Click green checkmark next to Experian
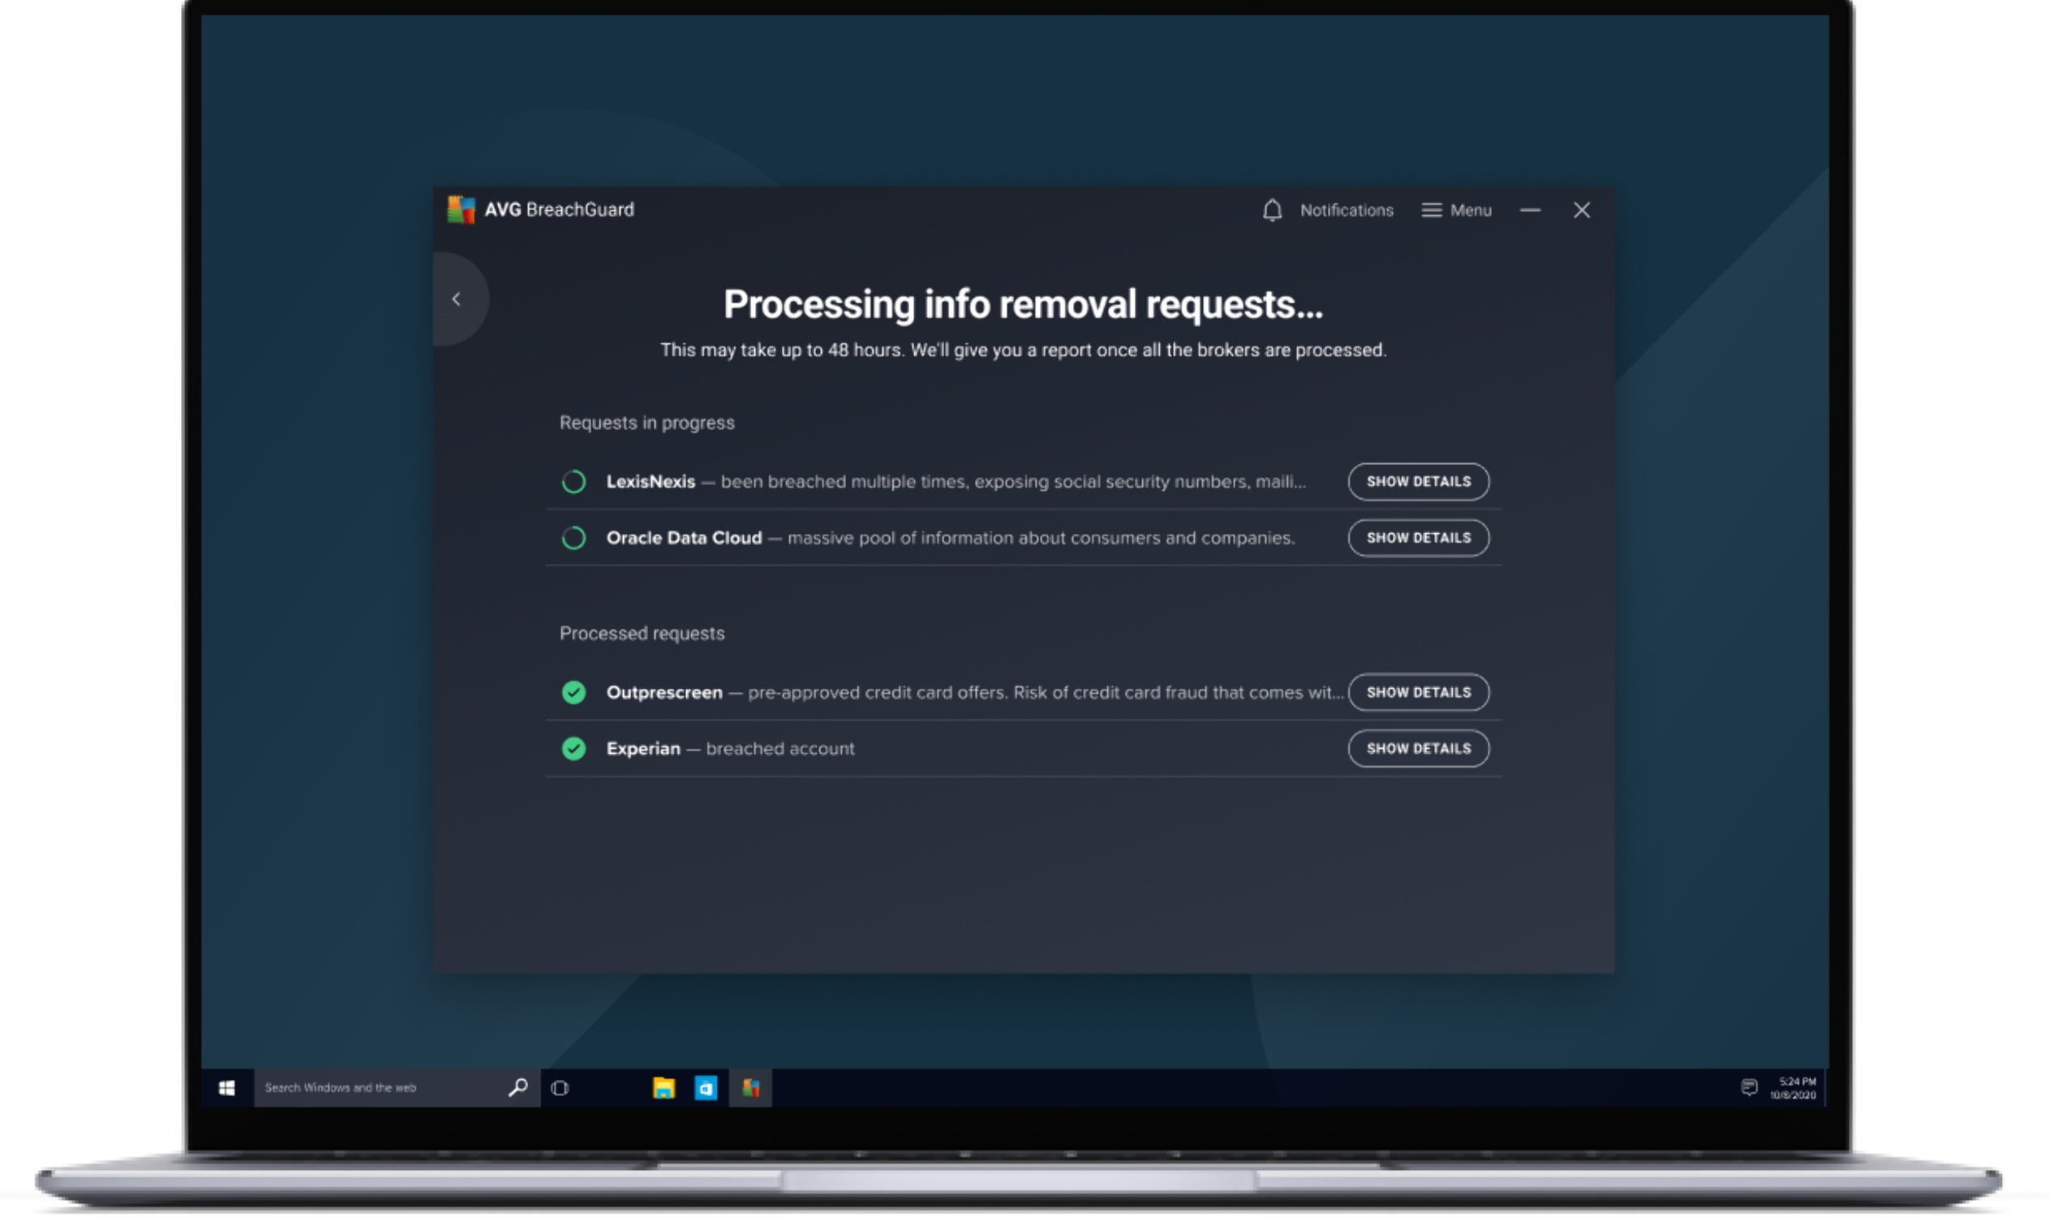This screenshot has height=1217, width=2049. pyautogui.click(x=574, y=750)
